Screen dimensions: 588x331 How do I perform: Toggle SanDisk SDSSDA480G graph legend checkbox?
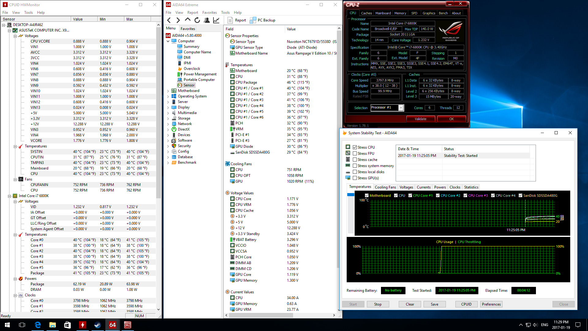(520, 196)
